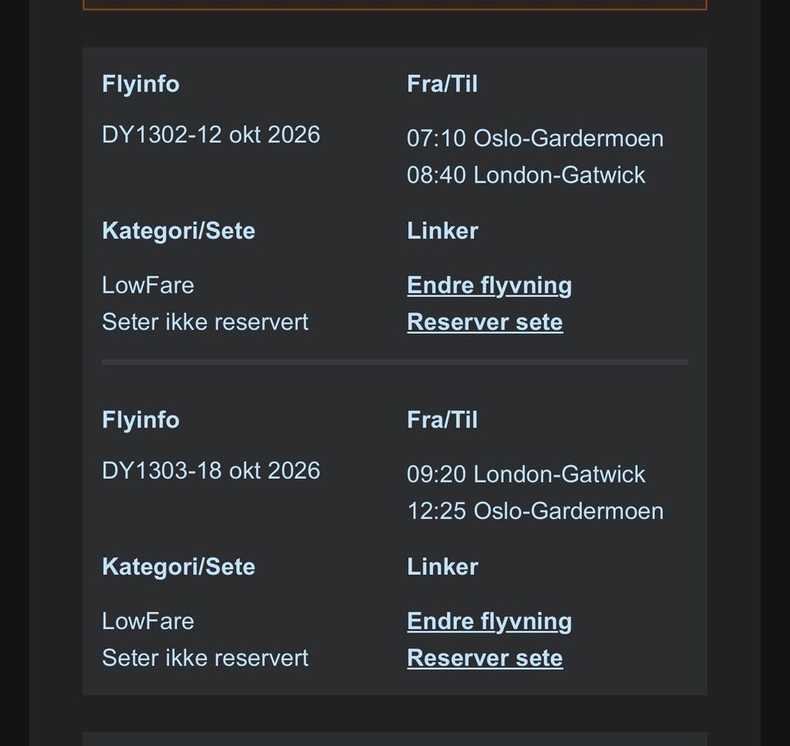Click Reserver sete for return flight DY1303
790x746 pixels.
(x=485, y=658)
